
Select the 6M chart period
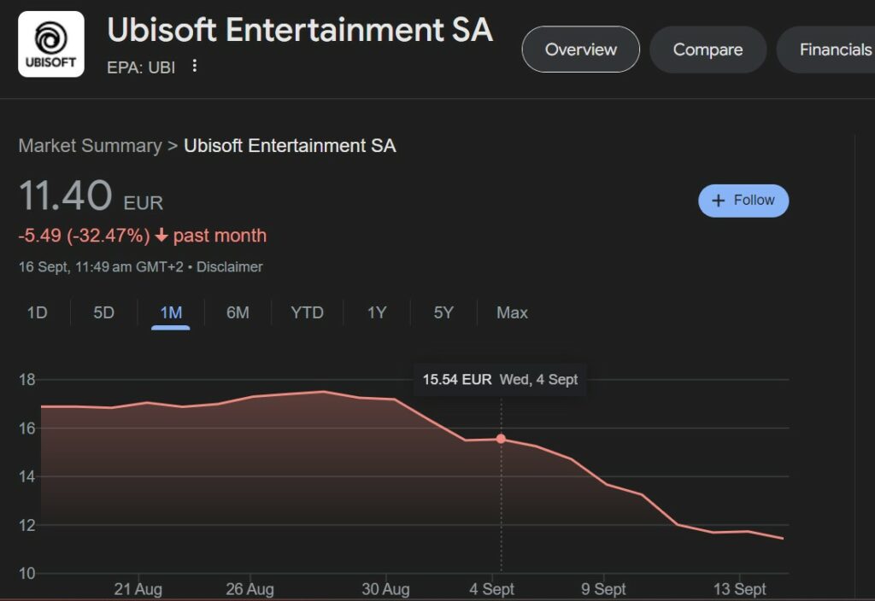237,312
